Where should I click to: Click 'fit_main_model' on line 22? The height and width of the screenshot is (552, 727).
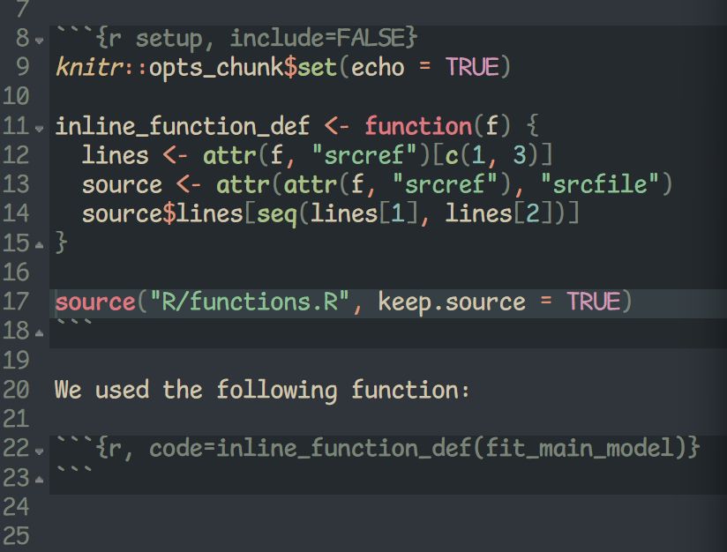pos(580,449)
